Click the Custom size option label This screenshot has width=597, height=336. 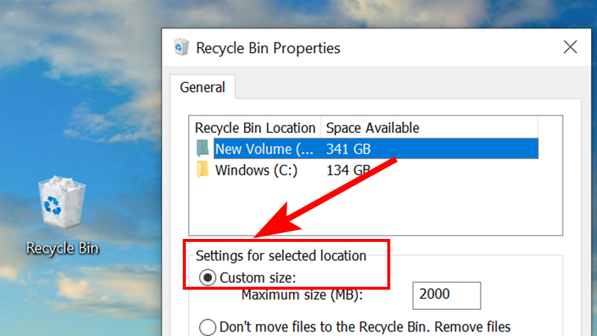257,278
